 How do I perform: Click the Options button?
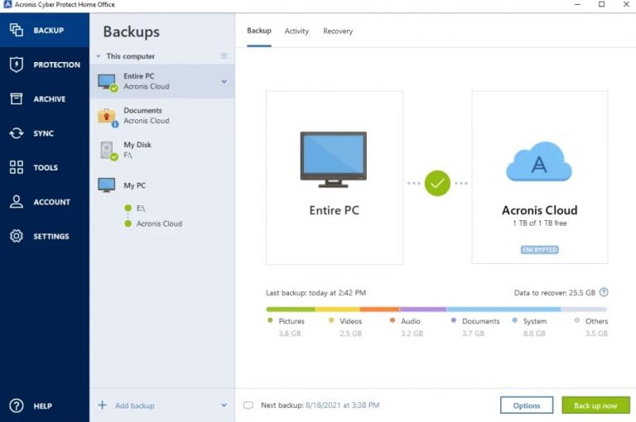527,405
